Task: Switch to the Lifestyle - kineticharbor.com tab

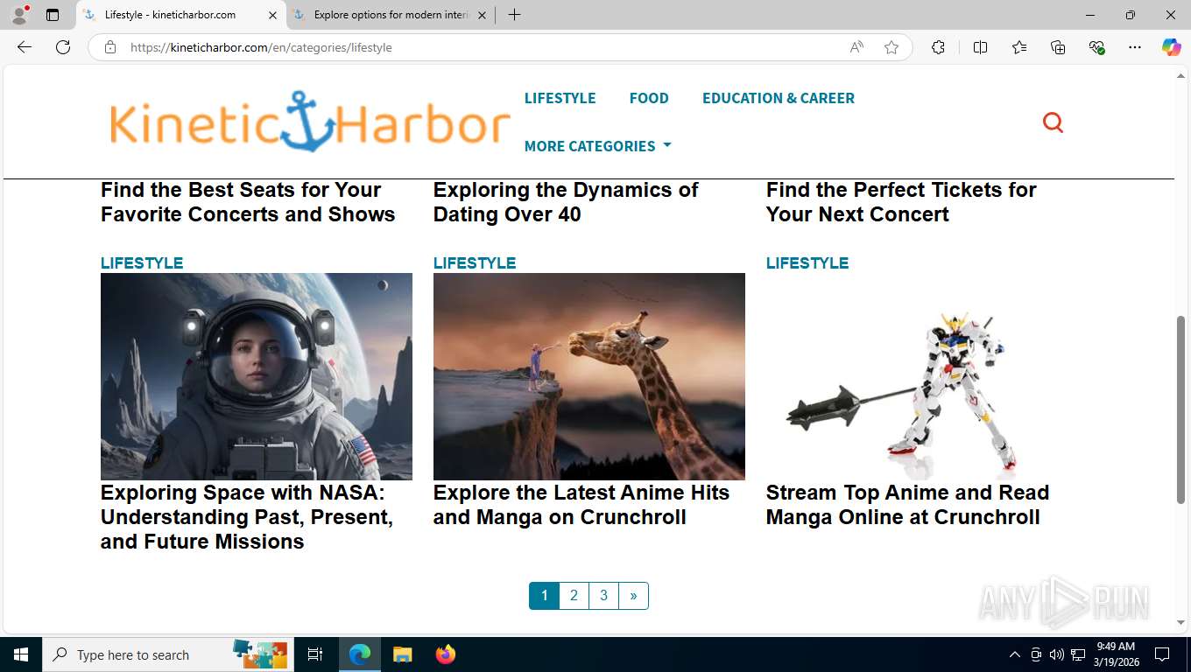Action: [180, 15]
